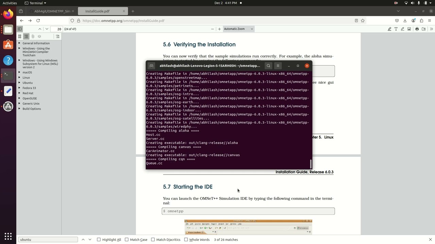List all tabs dropdown
435x244 pixels.
(398, 11)
